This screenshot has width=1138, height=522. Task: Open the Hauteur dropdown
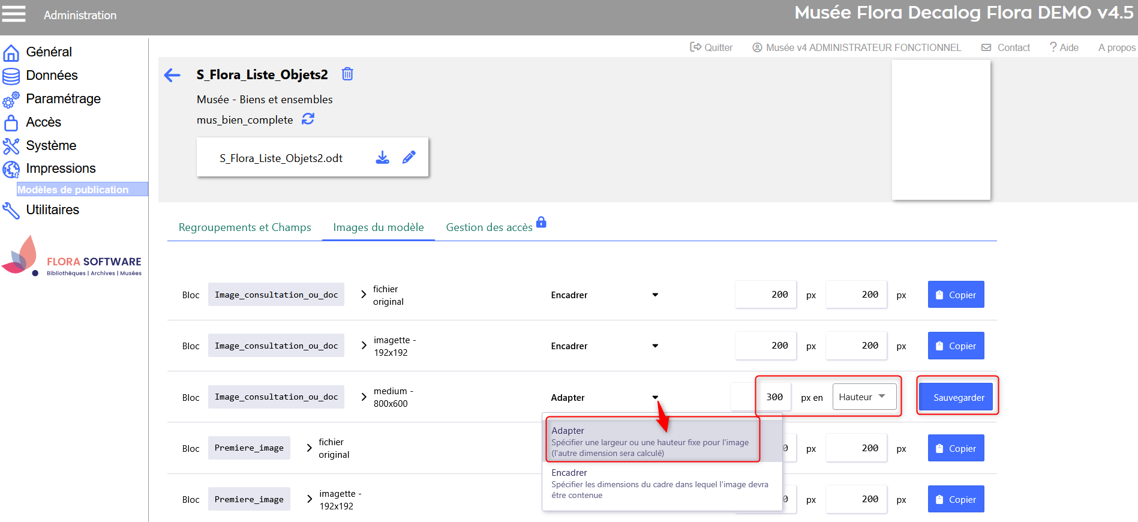point(864,397)
